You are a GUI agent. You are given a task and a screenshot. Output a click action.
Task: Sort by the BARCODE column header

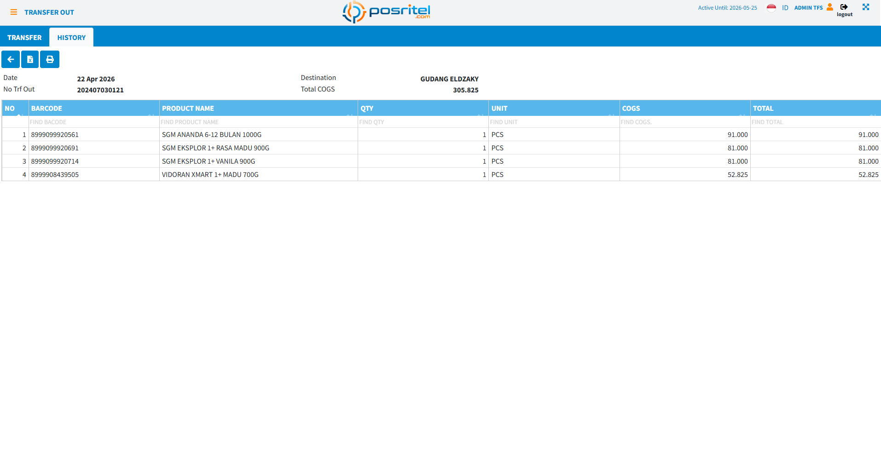(x=94, y=108)
